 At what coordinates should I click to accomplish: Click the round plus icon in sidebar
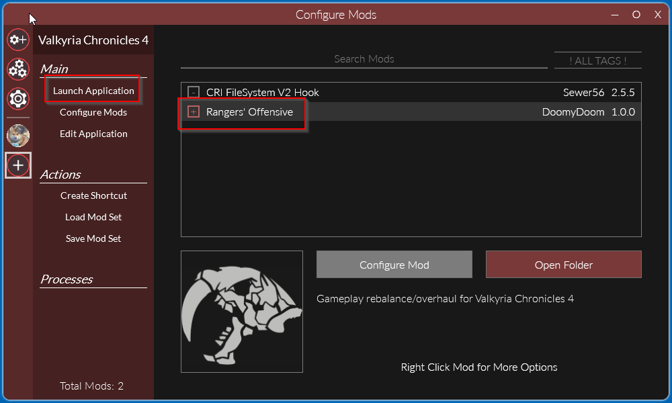coord(18,165)
